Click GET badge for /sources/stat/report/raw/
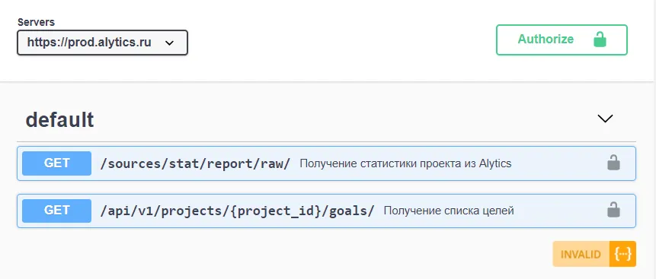656x279 pixels. coord(56,163)
